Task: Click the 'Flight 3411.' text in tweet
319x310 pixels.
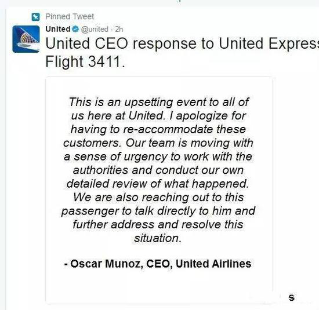Action: tap(85, 61)
